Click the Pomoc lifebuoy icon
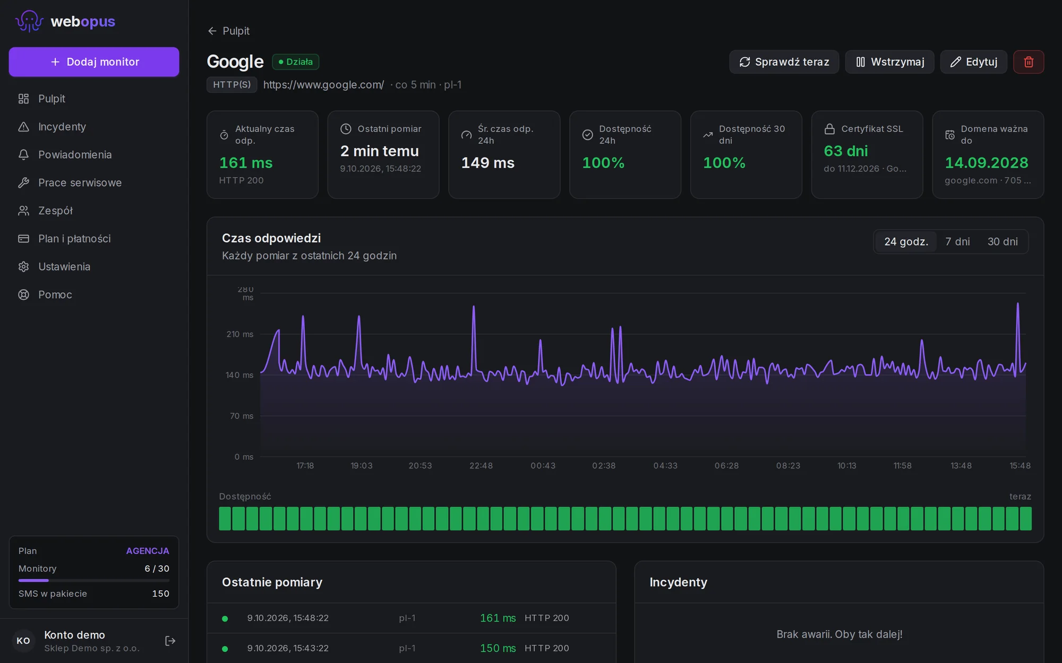 (23, 295)
